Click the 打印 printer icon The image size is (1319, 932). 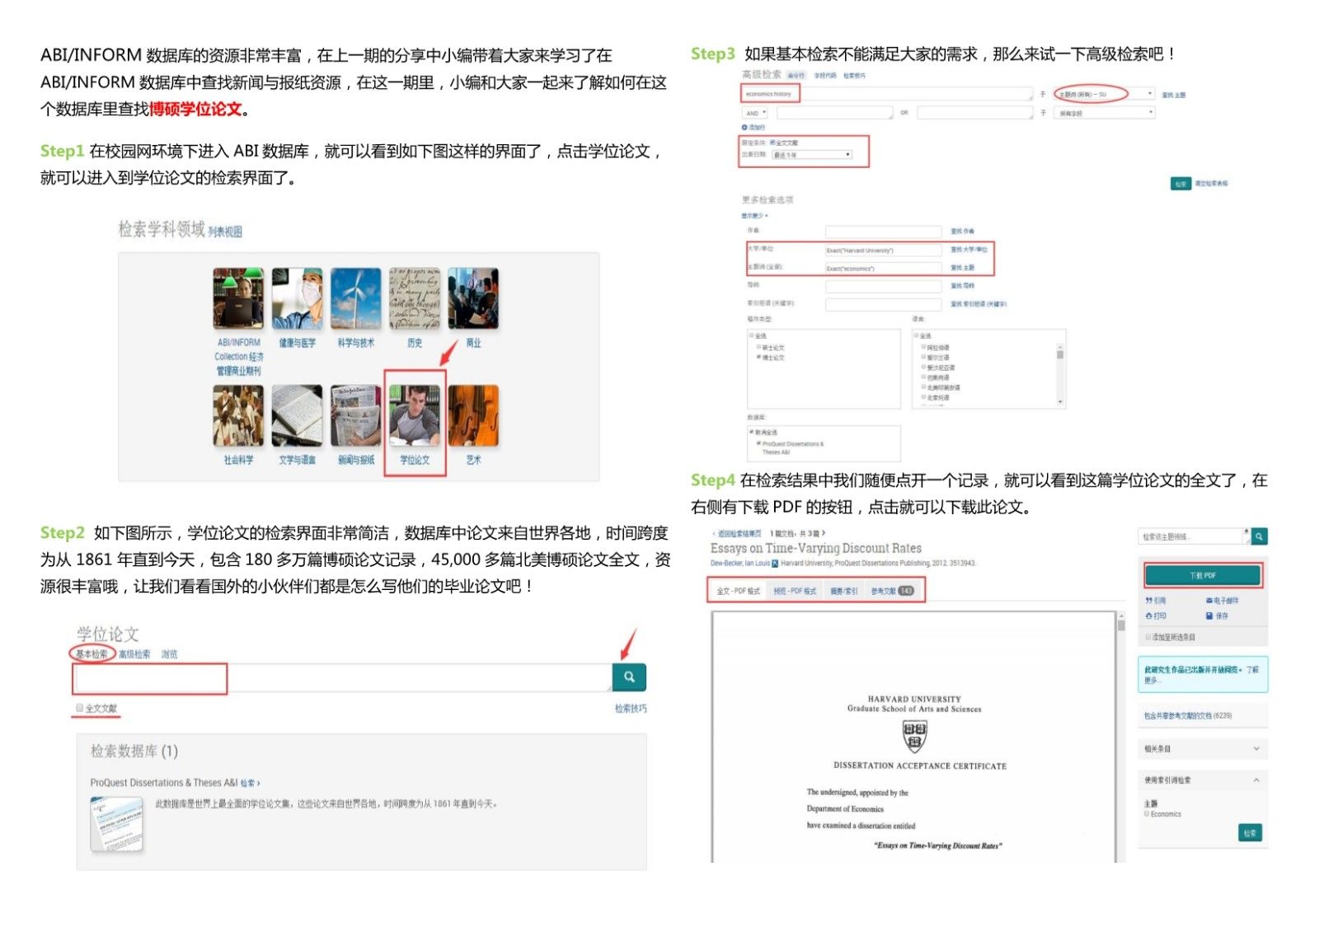tap(1149, 616)
